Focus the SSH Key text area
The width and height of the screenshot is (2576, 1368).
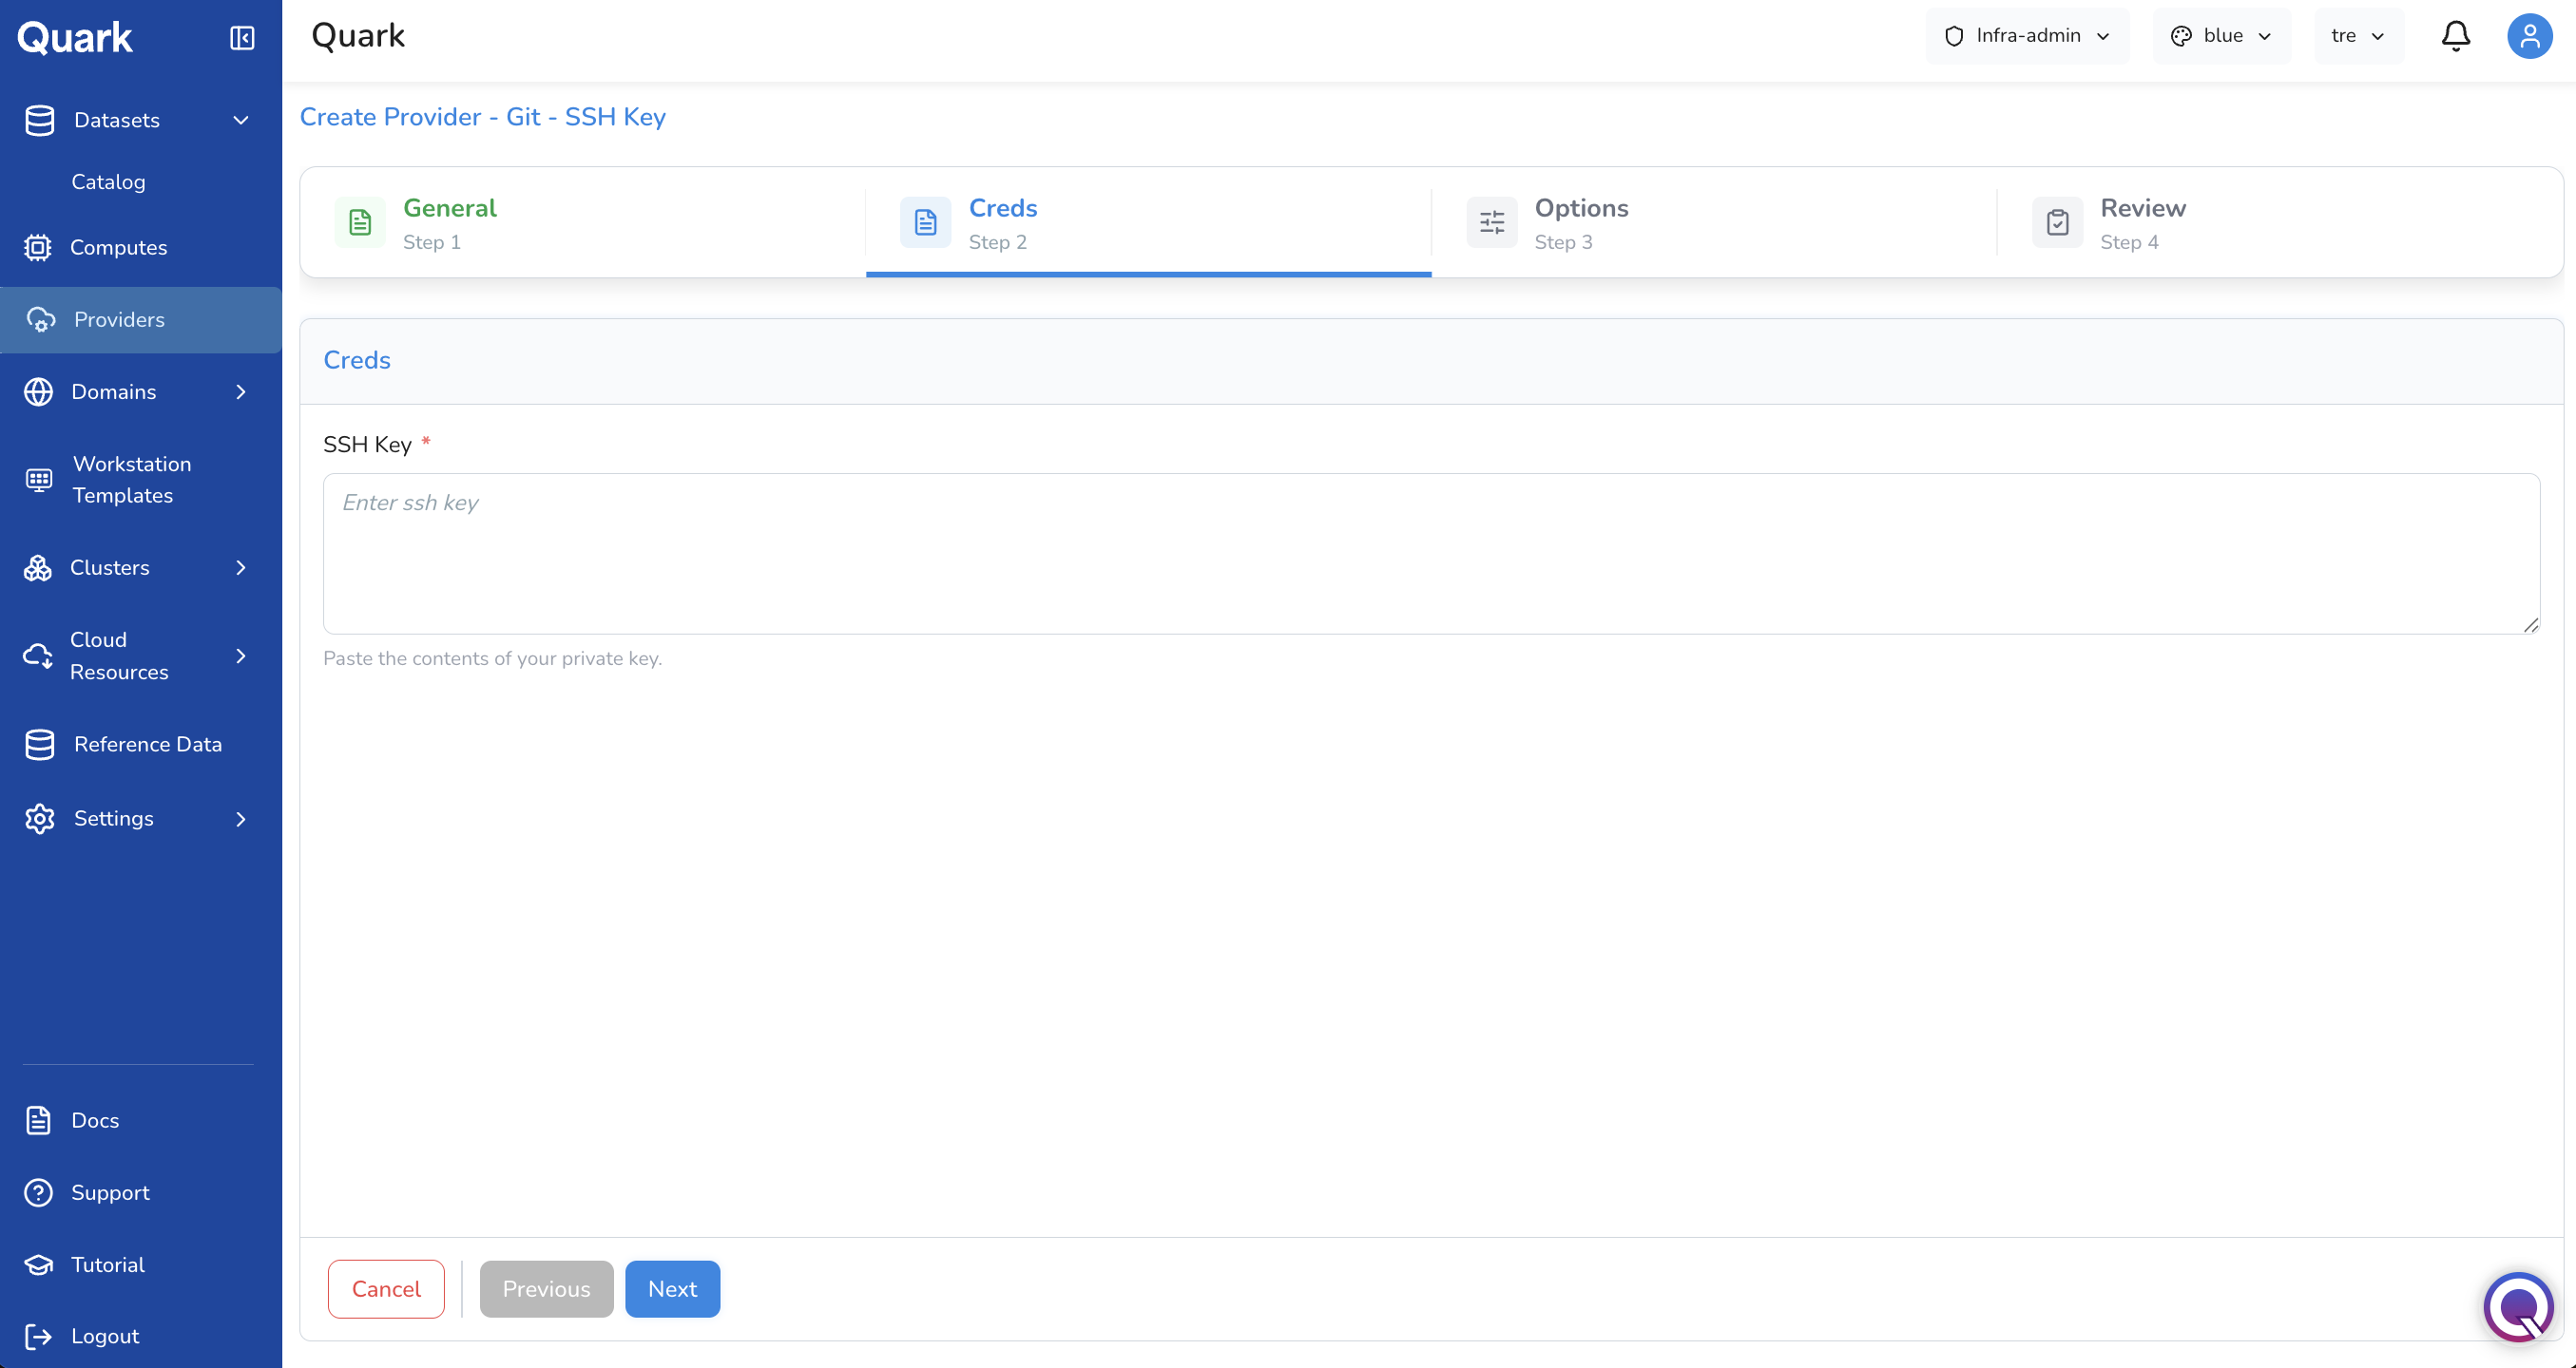[x=1431, y=554]
